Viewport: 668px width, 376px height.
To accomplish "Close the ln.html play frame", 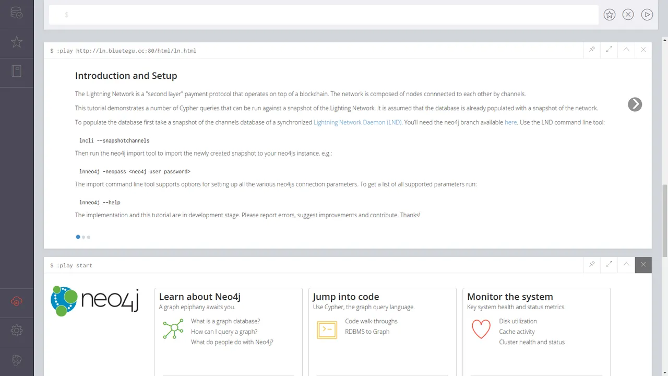I will [643, 50].
